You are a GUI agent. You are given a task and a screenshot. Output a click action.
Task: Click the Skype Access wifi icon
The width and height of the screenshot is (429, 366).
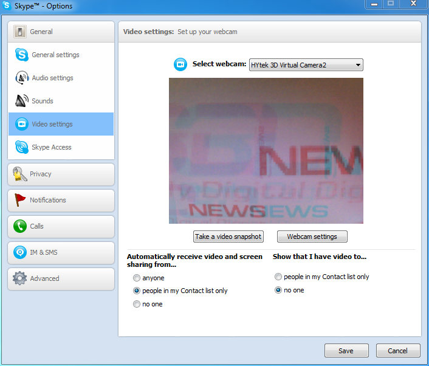22,147
